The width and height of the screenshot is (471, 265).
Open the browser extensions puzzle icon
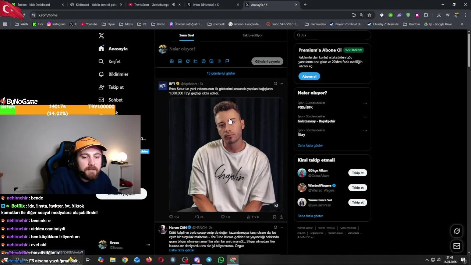[x=426, y=15]
